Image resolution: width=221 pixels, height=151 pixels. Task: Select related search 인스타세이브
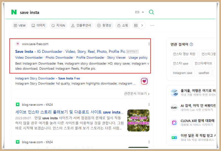[x=203, y=63]
